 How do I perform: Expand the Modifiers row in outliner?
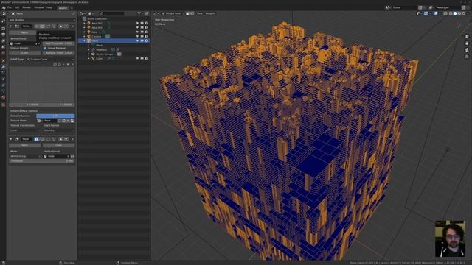point(88,49)
